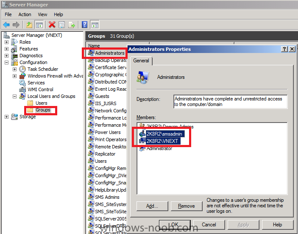Screen dimensions: 298x234
Task: Click the IIS_IUSRS group icon
Action: coord(91,103)
